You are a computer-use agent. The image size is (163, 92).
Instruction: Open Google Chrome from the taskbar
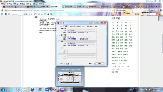click(x=40, y=90)
